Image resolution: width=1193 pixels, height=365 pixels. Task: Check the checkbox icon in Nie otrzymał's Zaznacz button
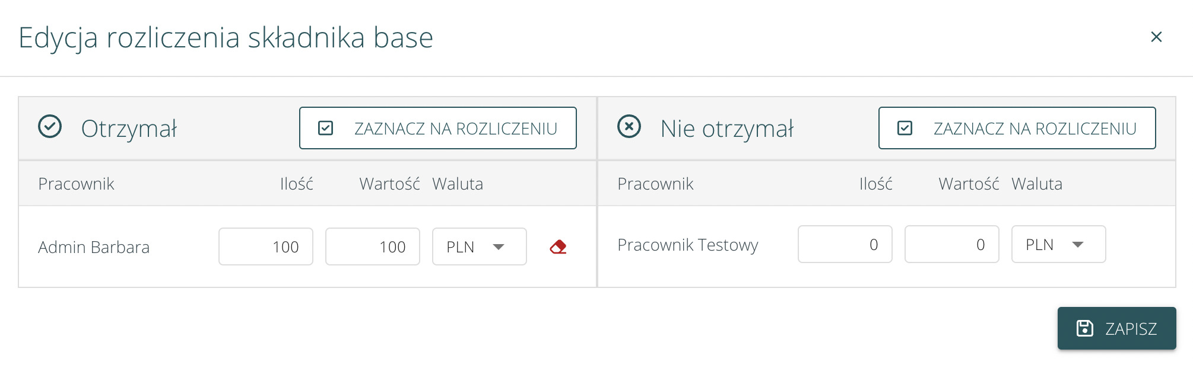pyautogui.click(x=905, y=128)
